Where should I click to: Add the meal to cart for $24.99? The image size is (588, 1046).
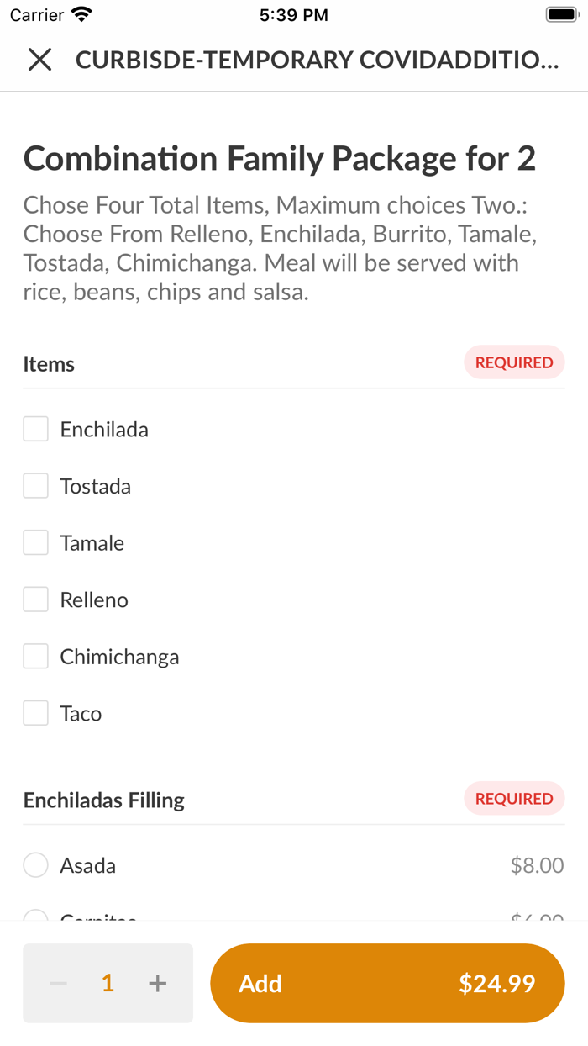[x=388, y=983]
